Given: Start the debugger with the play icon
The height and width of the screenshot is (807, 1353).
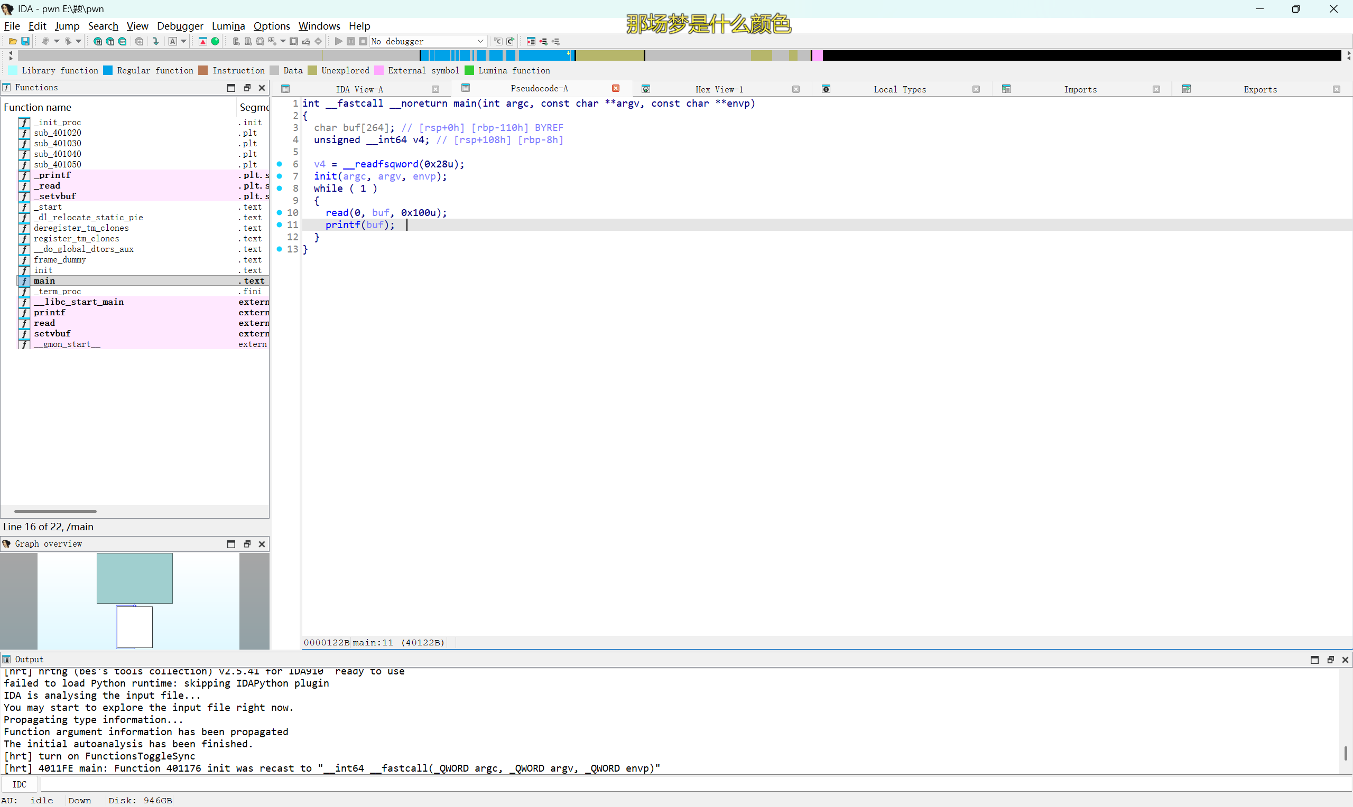Looking at the screenshot, I should pos(339,41).
